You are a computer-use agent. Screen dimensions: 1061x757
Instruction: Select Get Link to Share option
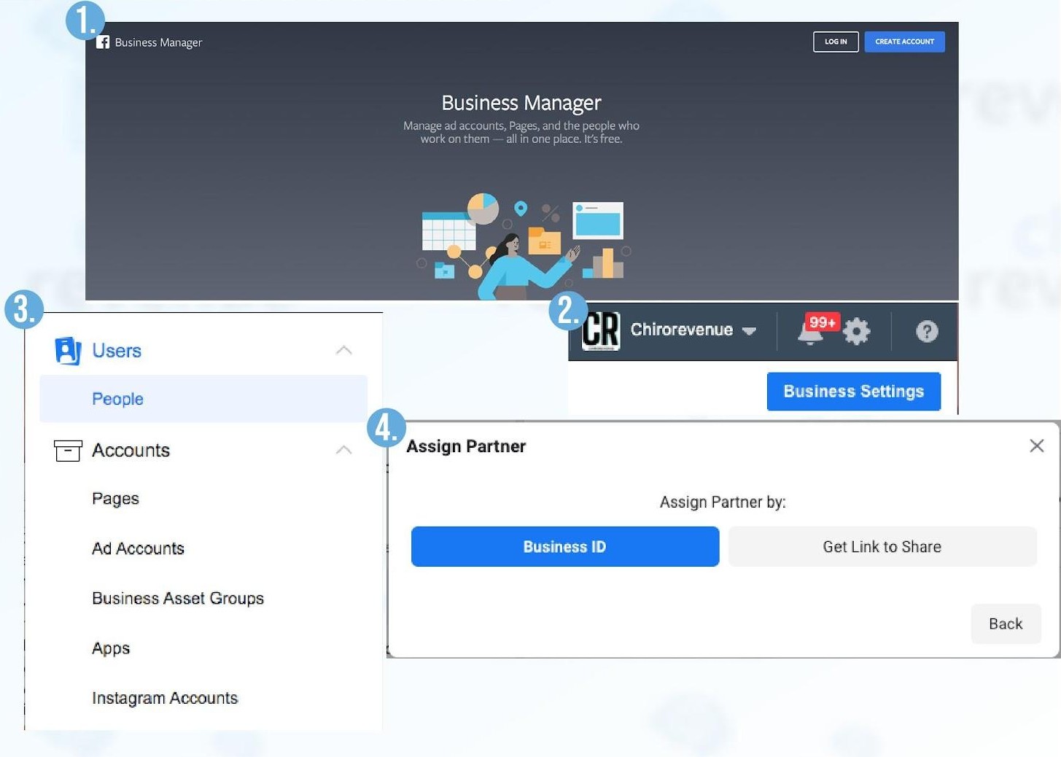(882, 547)
